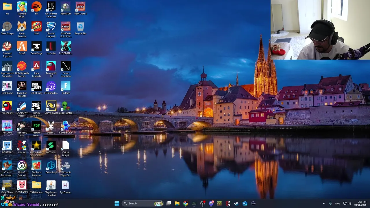Select the CurseForge icon

pos(36,48)
